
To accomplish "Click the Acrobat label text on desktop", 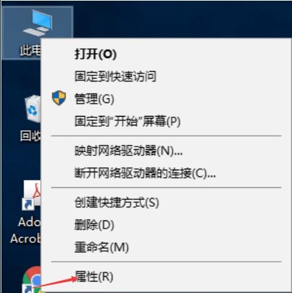I will coord(26,239).
